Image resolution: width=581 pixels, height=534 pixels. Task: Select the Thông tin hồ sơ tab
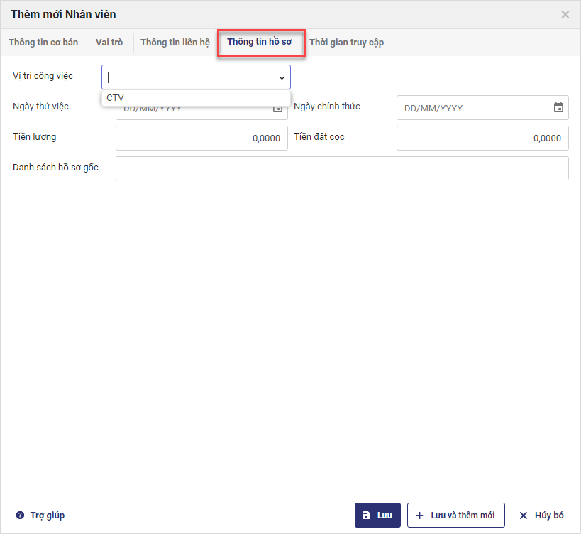[x=259, y=43]
